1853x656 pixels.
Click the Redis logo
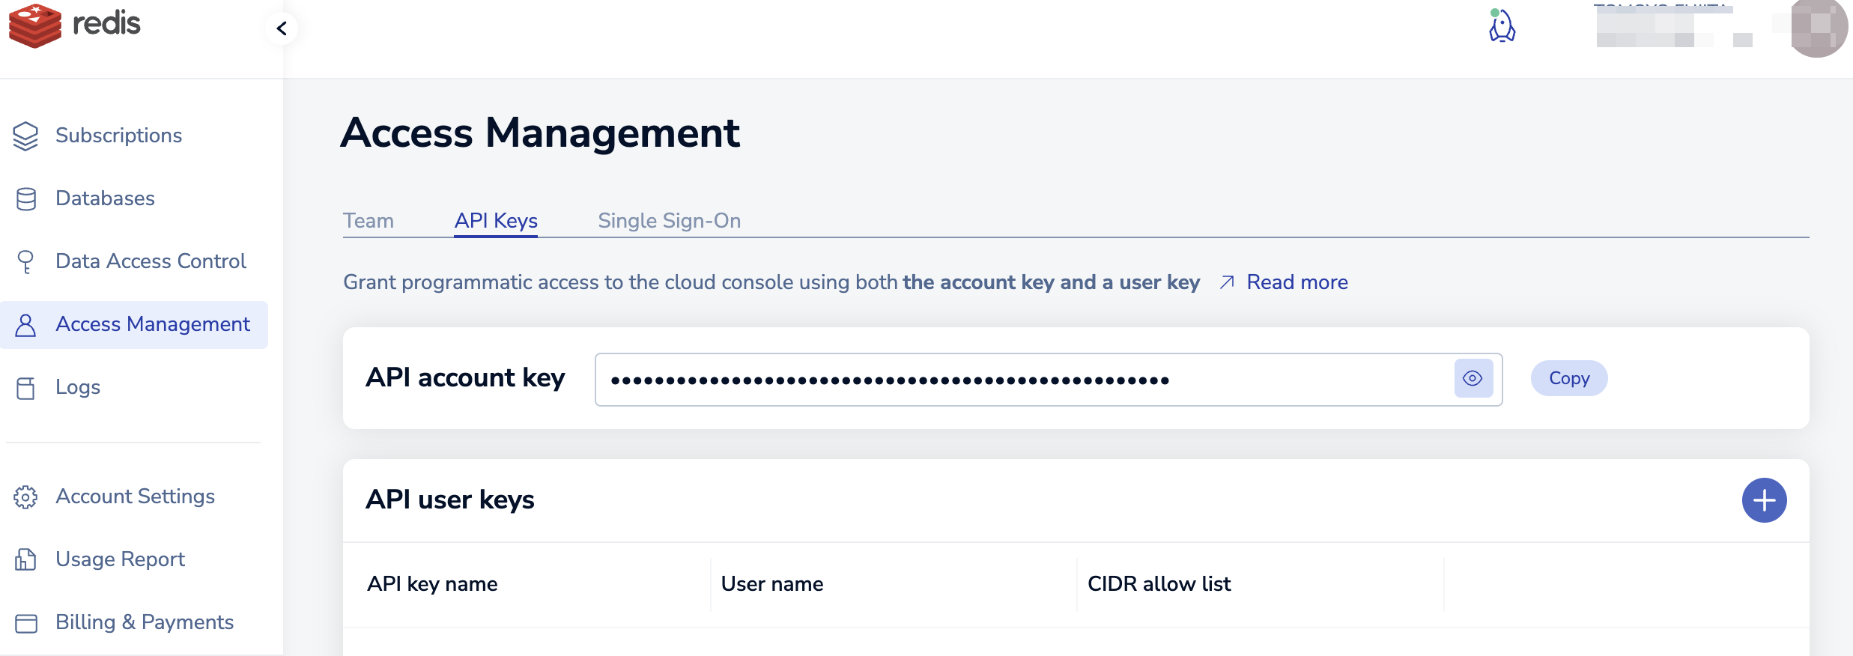(x=75, y=25)
